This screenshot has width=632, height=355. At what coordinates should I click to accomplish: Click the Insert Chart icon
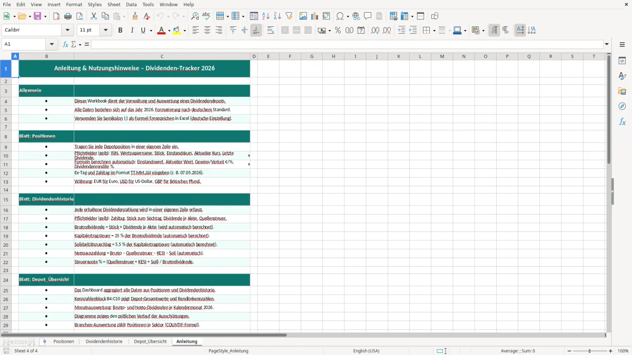(x=315, y=16)
